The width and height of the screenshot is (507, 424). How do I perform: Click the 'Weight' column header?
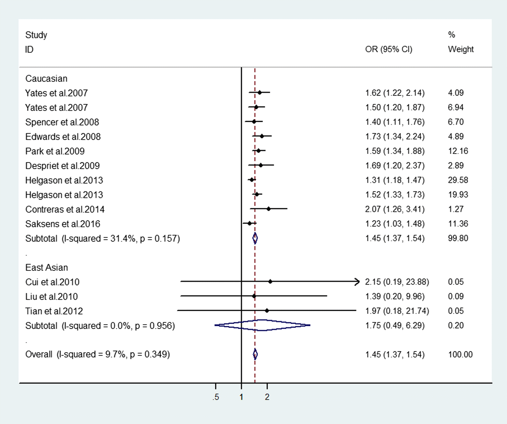point(461,49)
